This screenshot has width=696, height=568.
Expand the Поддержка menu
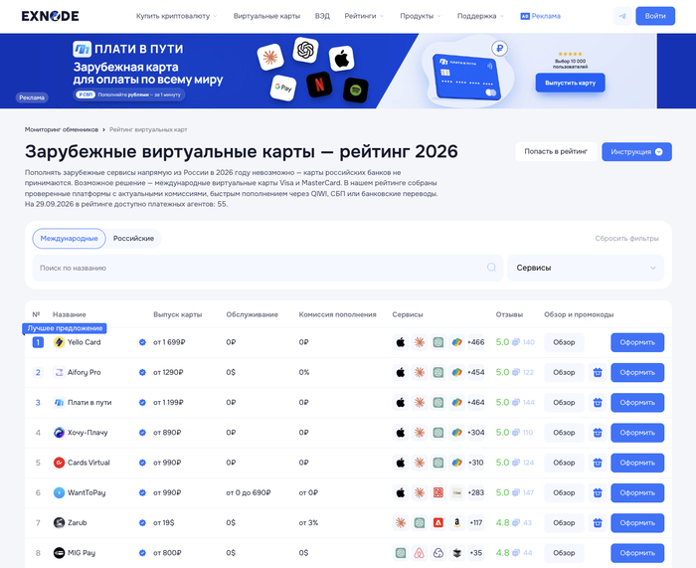coord(480,16)
